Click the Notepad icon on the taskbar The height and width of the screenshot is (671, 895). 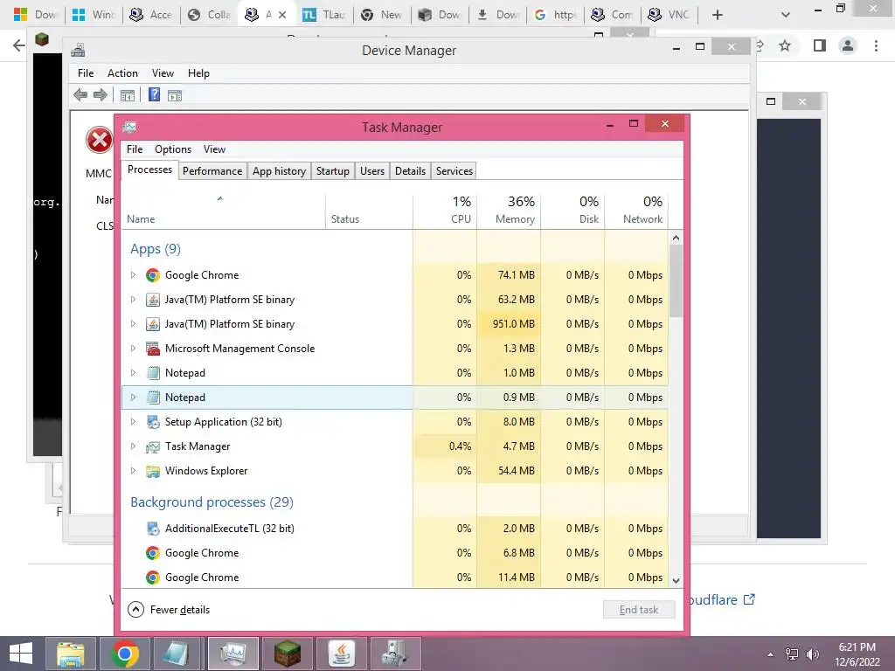[178, 654]
